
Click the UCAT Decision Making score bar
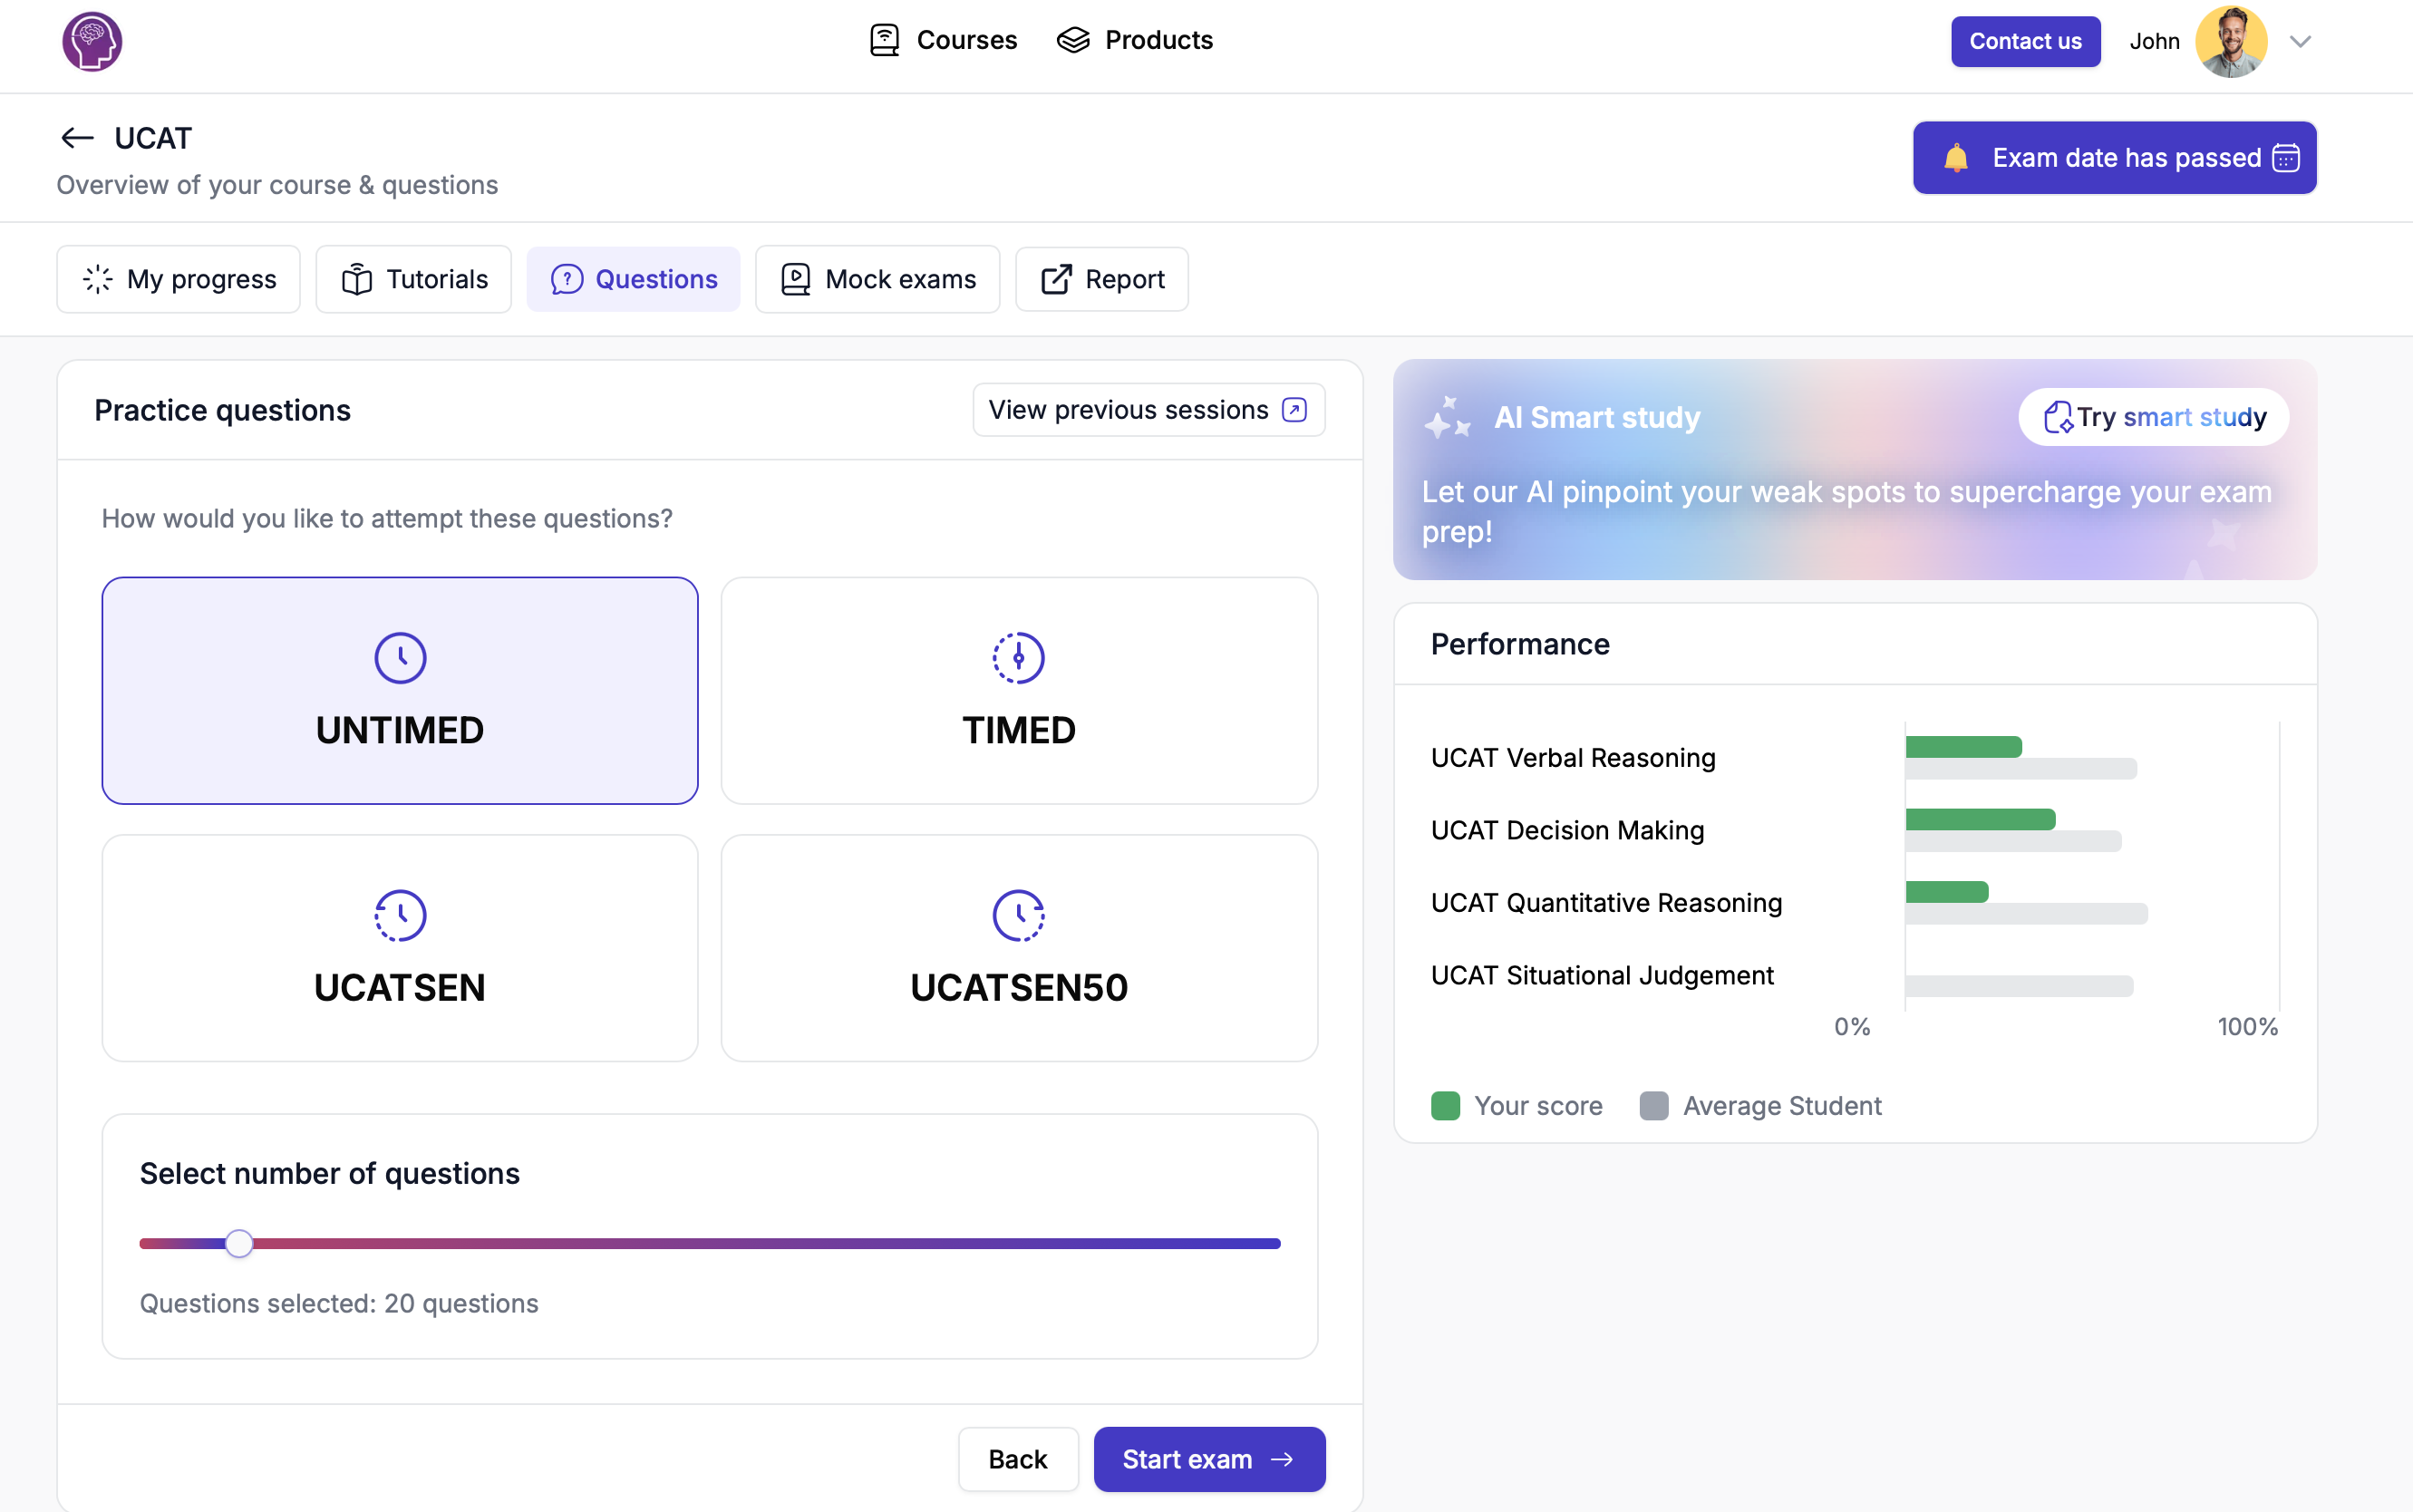click(x=1980, y=819)
